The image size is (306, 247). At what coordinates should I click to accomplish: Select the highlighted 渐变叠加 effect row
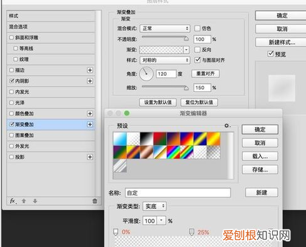[x=51, y=124]
